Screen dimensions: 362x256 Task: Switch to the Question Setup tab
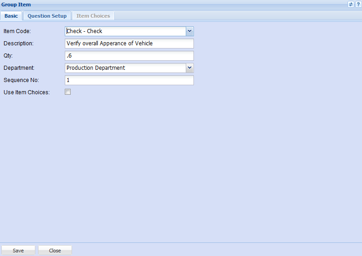(47, 16)
